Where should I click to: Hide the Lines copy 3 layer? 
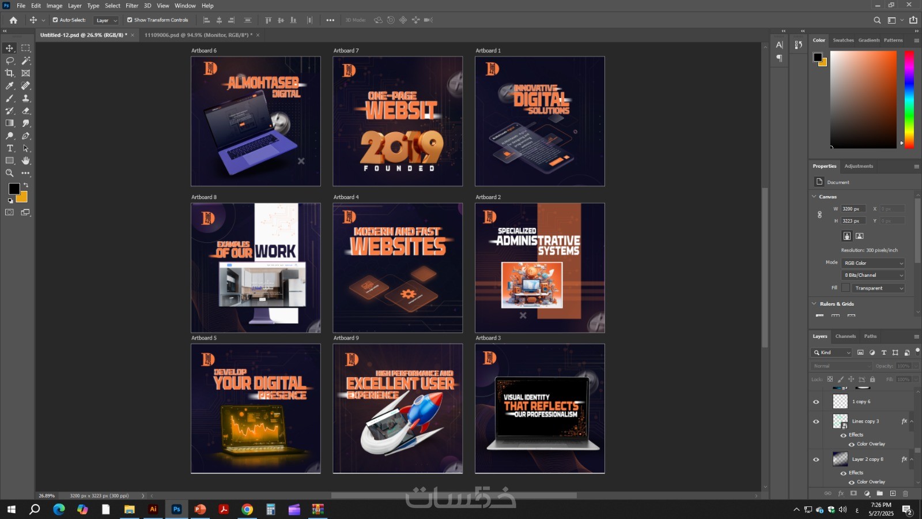(816, 422)
